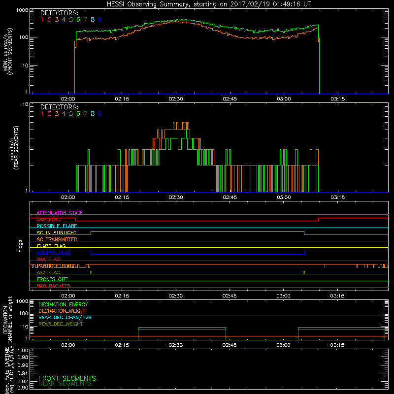The height and width of the screenshot is (394, 394).
Task: Click the DECIMATION_ENERGY legend label
Action: [63, 304]
